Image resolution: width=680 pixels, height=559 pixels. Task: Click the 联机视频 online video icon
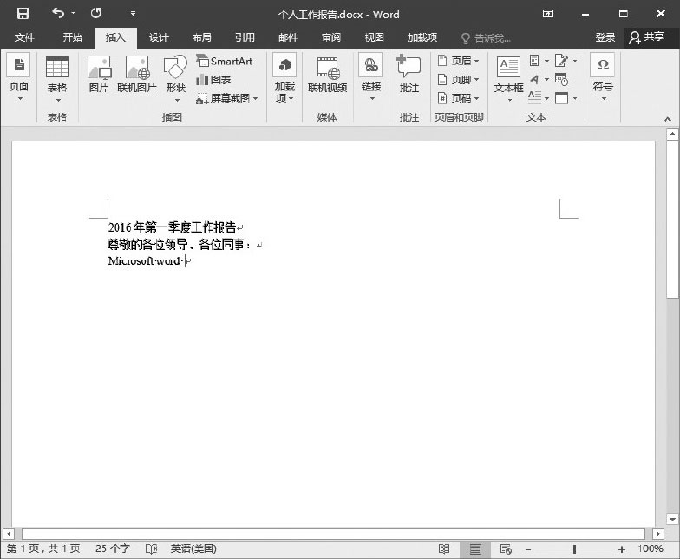[x=327, y=74]
